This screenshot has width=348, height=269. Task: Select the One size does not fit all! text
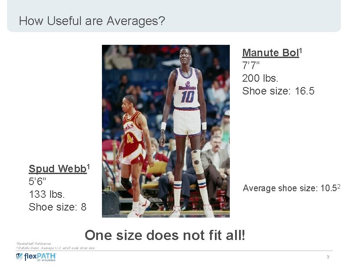(165, 235)
